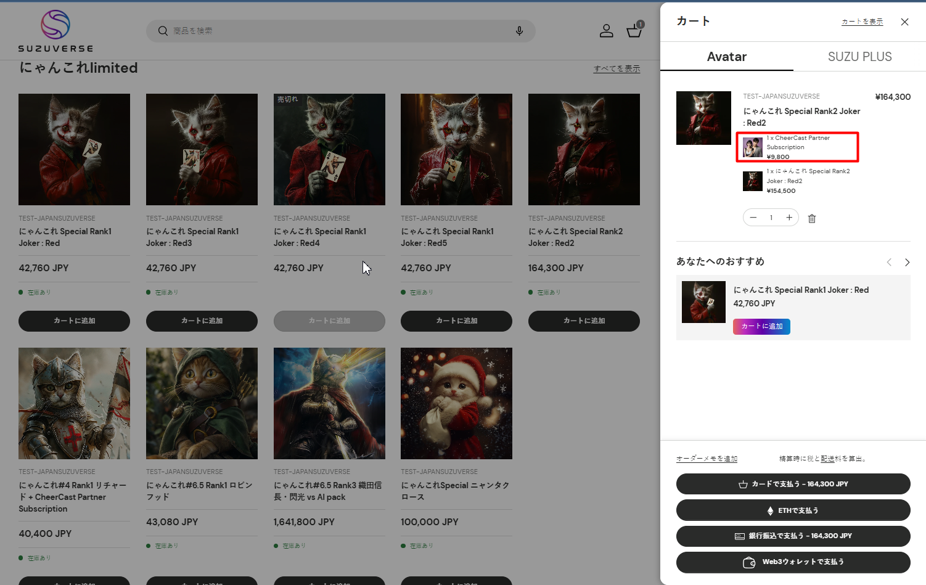The height and width of the screenshot is (585, 926).
Task: Open the user account icon
Action: (x=606, y=31)
